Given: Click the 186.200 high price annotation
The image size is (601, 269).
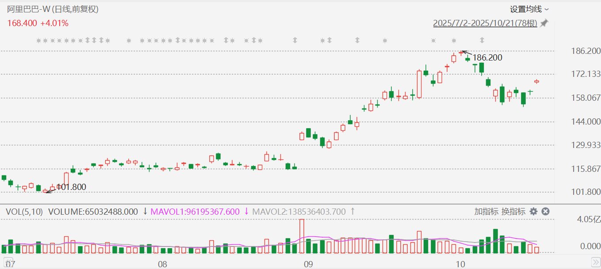Looking at the screenshot, I should (x=487, y=57).
